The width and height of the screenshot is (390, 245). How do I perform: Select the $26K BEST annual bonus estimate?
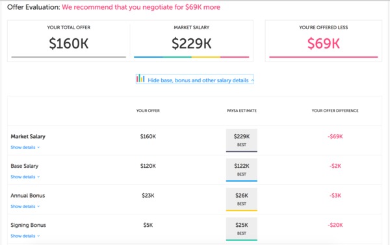click(242, 200)
